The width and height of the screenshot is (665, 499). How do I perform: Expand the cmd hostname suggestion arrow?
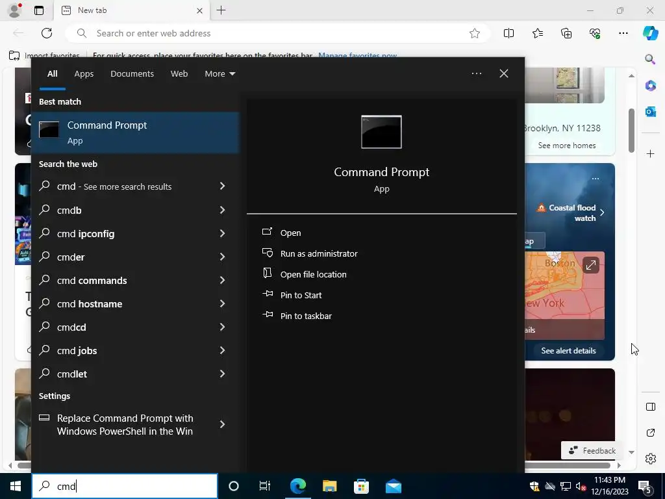(x=222, y=303)
